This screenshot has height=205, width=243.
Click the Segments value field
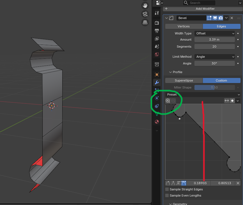click(x=215, y=47)
